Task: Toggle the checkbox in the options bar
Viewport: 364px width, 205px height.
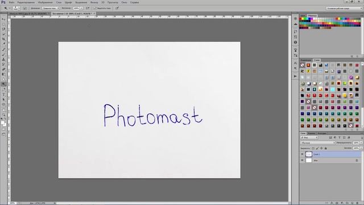Action: (95, 8)
